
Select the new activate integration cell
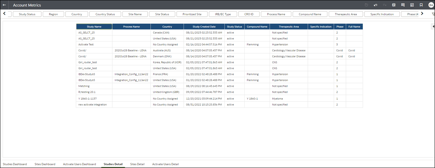tap(94, 105)
